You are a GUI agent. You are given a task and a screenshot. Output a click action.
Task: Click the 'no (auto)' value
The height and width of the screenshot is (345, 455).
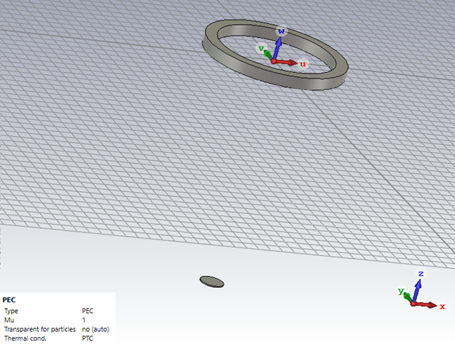(x=96, y=330)
